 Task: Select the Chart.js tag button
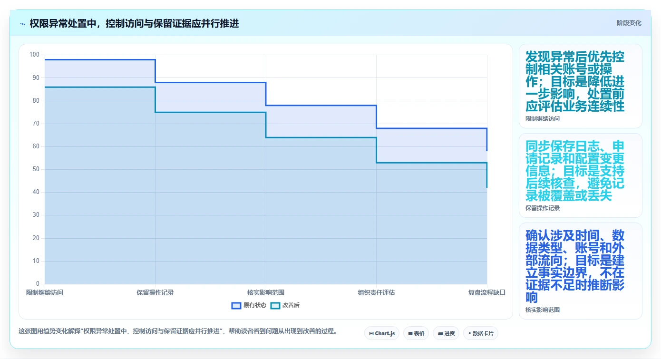[x=382, y=333]
